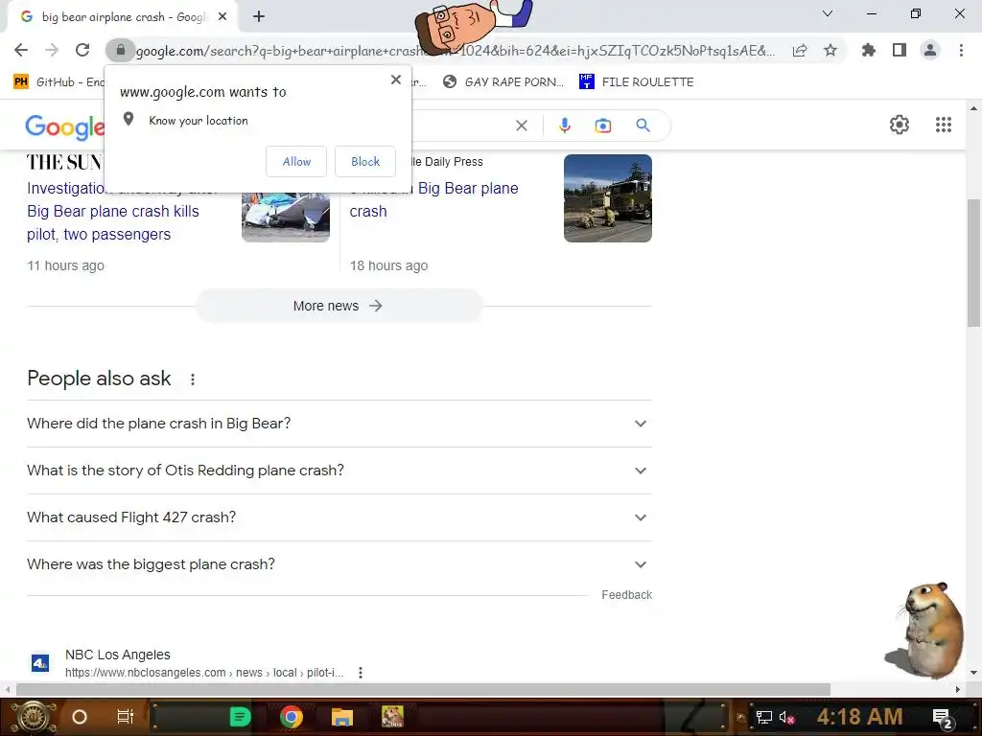Click the Feedback link
Image resolution: width=982 pixels, height=736 pixels.
coord(626,594)
